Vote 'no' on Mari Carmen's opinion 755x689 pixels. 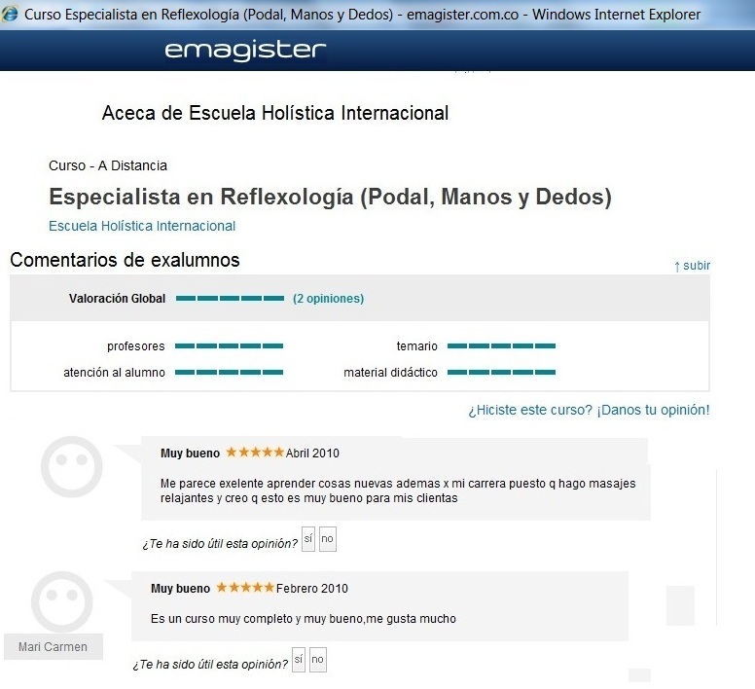(318, 660)
